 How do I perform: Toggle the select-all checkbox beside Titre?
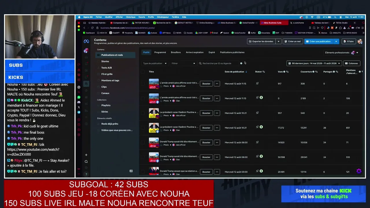coord(143,72)
